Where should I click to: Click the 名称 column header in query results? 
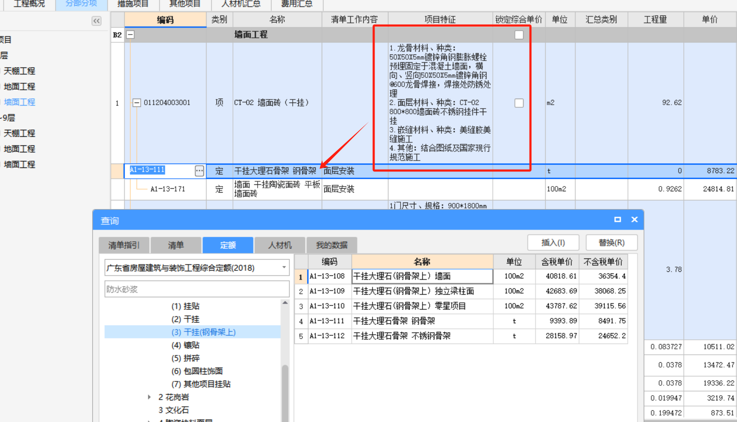tap(422, 261)
